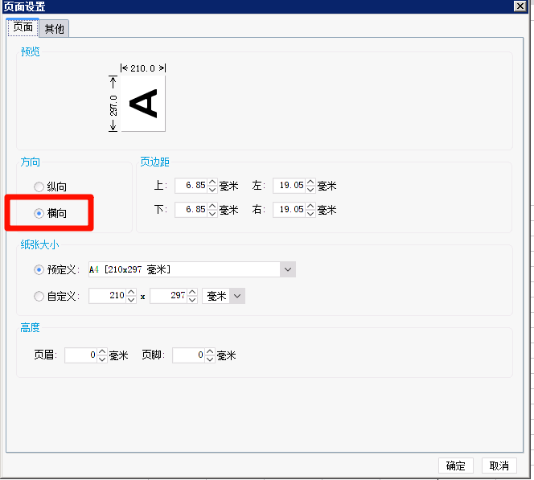Select the 纵向 orientation radio button
This screenshot has width=534, height=480.
point(39,187)
